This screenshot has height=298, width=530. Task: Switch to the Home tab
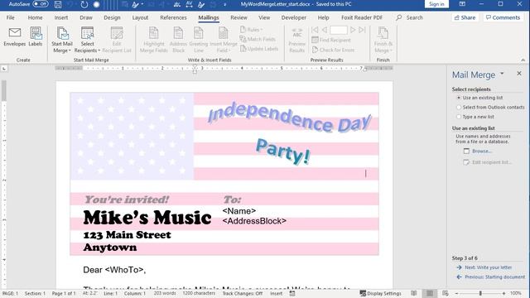35,17
